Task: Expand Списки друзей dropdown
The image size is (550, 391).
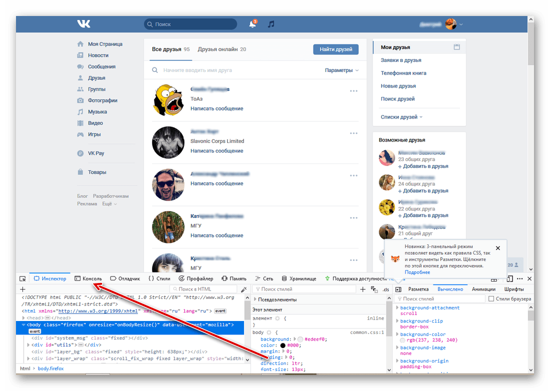Action: (401, 117)
